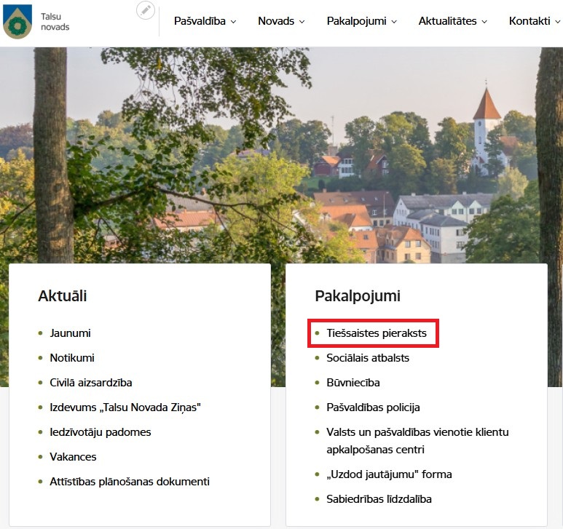Open the Novads navigation menu
The image size is (563, 529).
(x=281, y=21)
